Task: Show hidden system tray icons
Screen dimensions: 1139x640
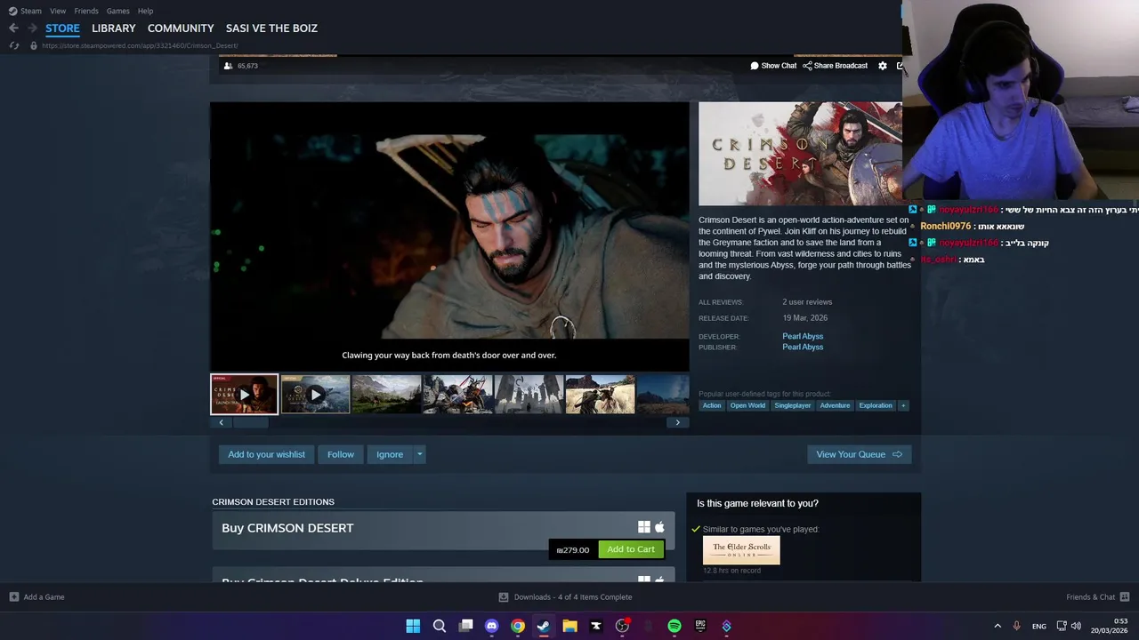Action: (998, 626)
